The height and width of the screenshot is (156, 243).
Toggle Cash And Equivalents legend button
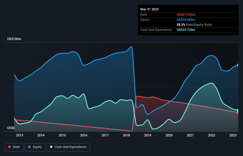pos(68,147)
